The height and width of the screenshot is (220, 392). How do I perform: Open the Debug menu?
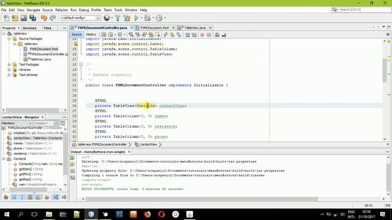click(x=84, y=10)
